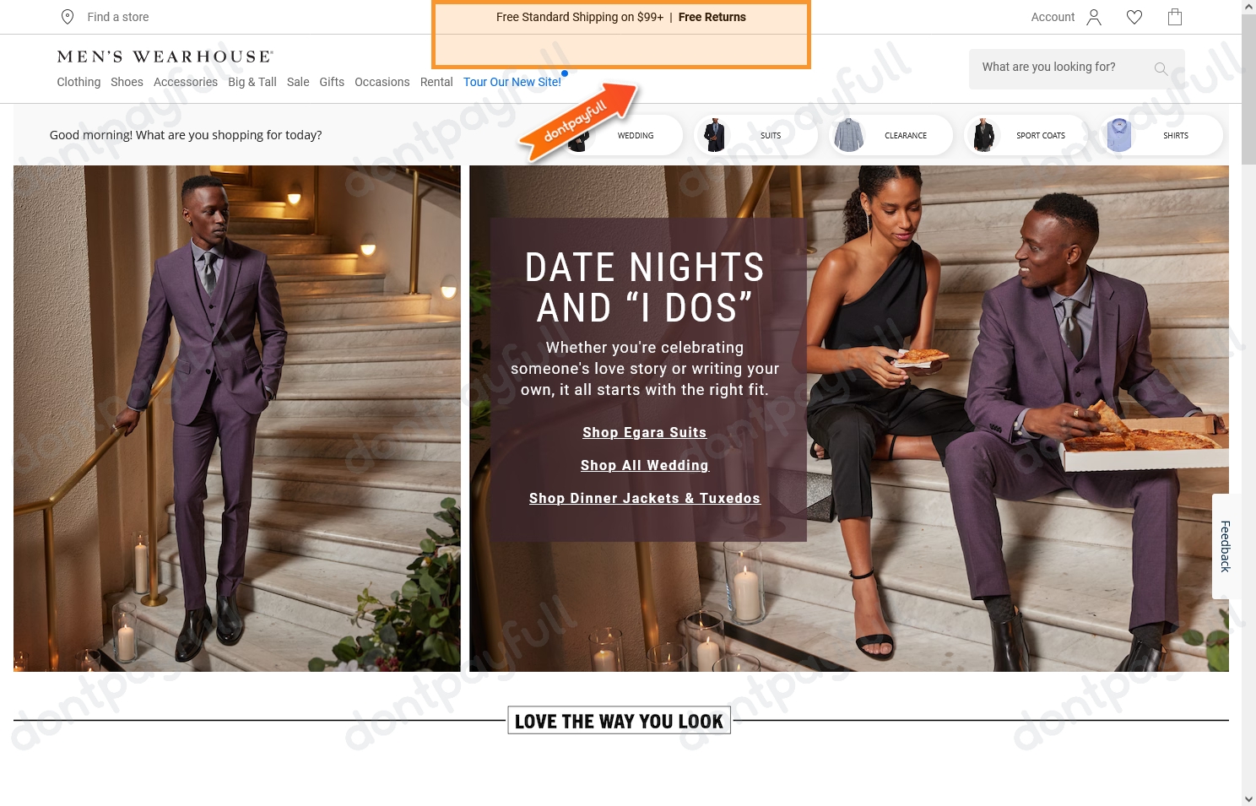Click the 'Love the way you look' heading

coord(619,721)
